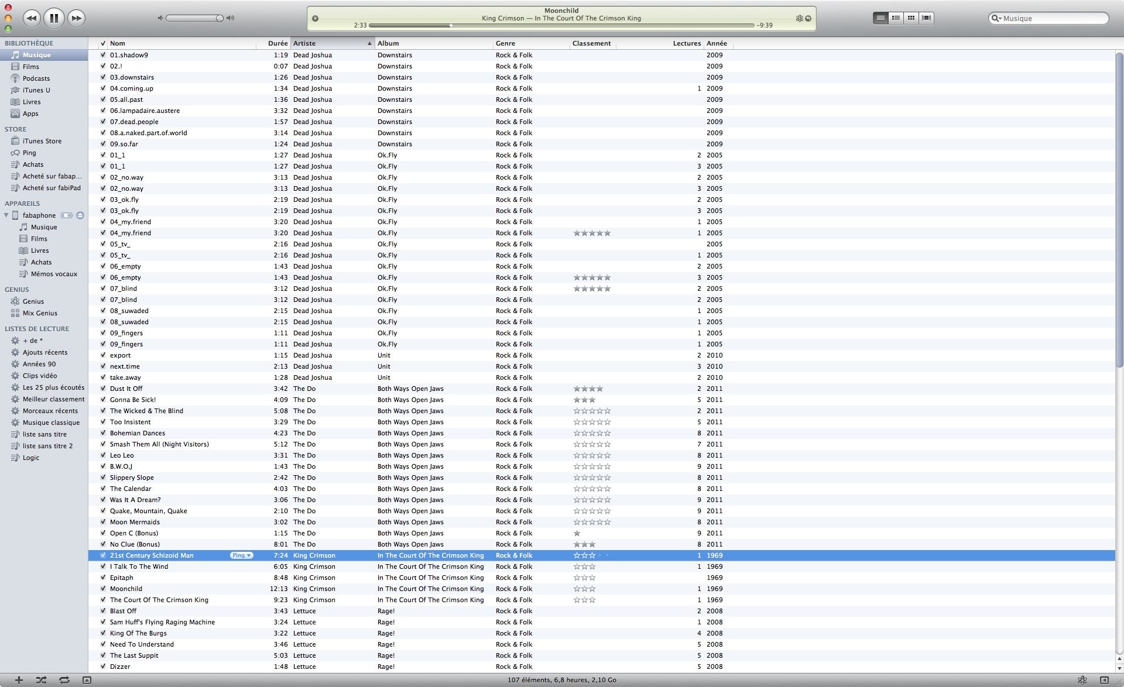This screenshot has width=1124, height=687.
Task: Sort by the Classement column header
Action: [592, 43]
